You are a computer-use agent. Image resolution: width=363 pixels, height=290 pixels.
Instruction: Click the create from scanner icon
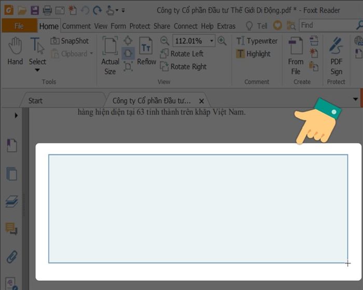(314, 41)
